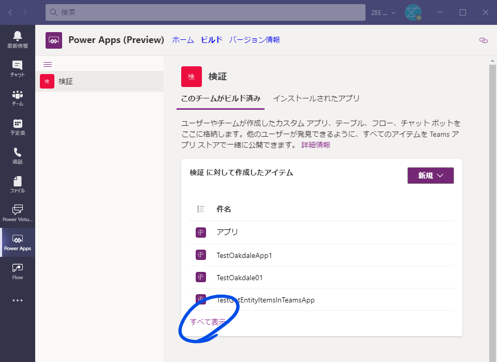Switch to the ビルド tab

211,40
